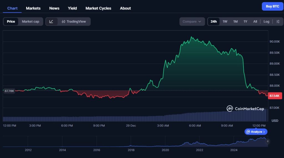Open the Markets tab
Screen dimensions: 284x158
tap(33, 8)
